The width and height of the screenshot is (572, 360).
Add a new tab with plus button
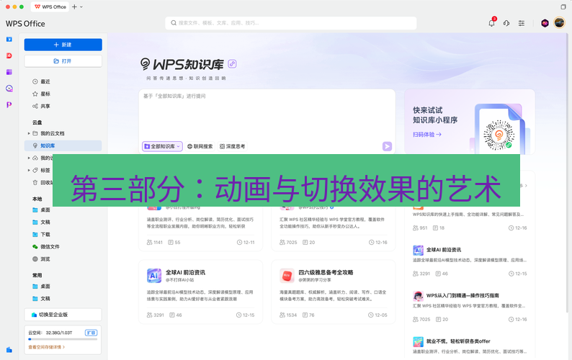pyautogui.click(x=74, y=6)
